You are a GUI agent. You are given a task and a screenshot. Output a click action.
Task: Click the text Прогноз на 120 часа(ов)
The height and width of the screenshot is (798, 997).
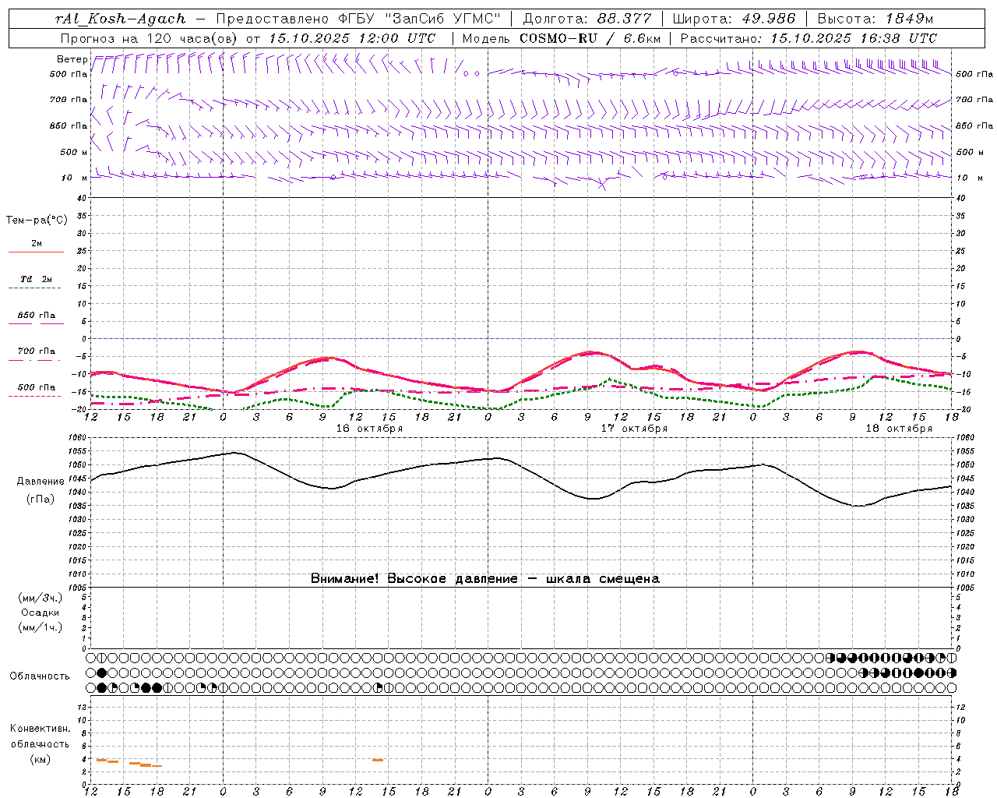point(150,38)
